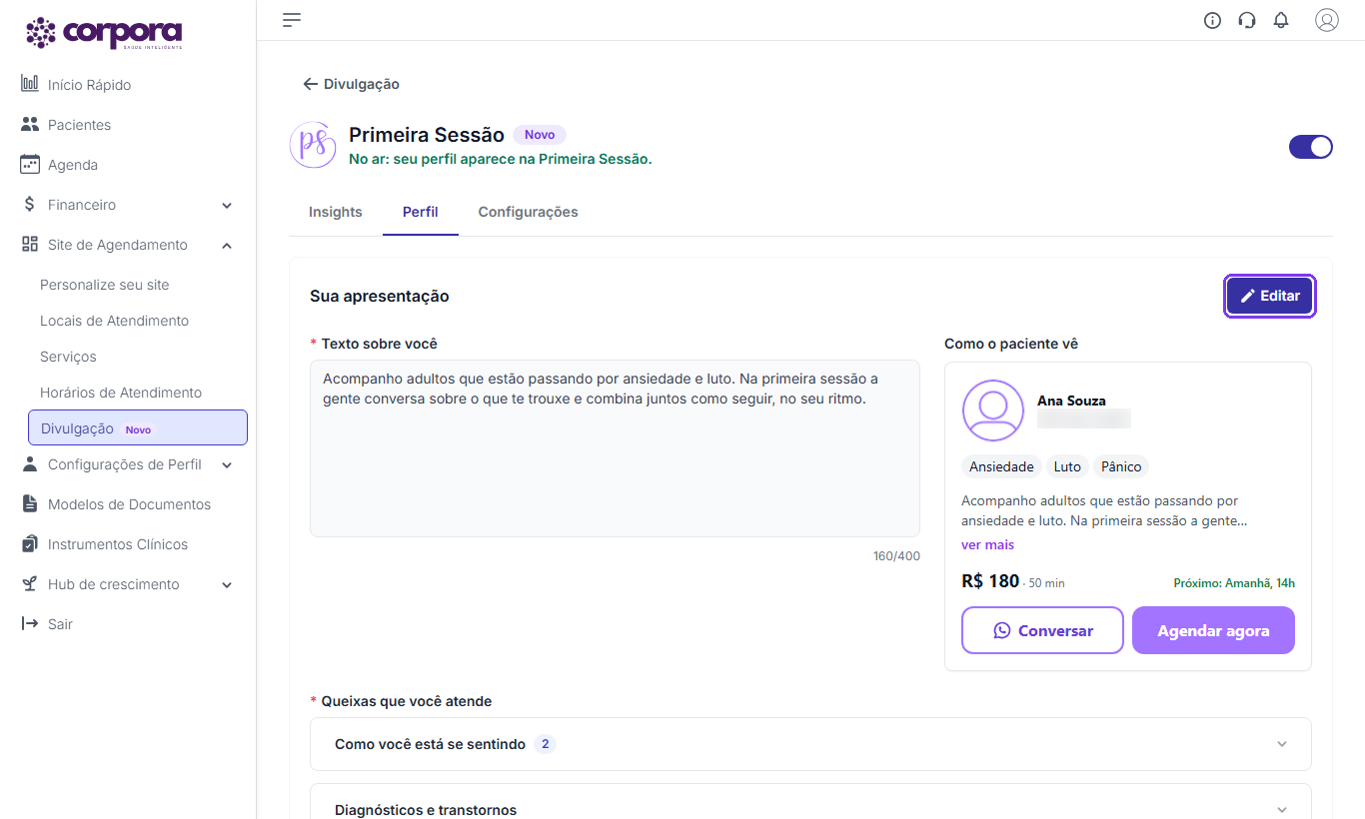
Task: Select the Perfil tab
Action: pyautogui.click(x=421, y=212)
